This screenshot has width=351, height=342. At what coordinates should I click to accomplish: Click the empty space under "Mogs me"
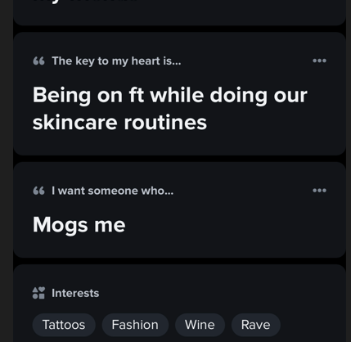(x=179, y=247)
